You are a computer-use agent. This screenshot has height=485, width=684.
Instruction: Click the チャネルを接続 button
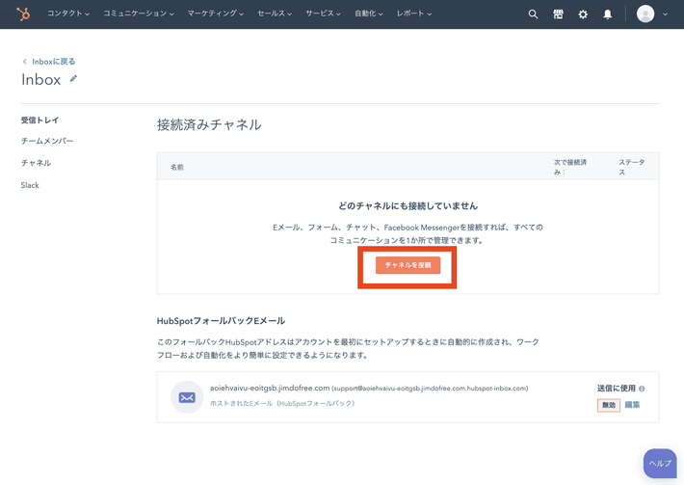408,265
